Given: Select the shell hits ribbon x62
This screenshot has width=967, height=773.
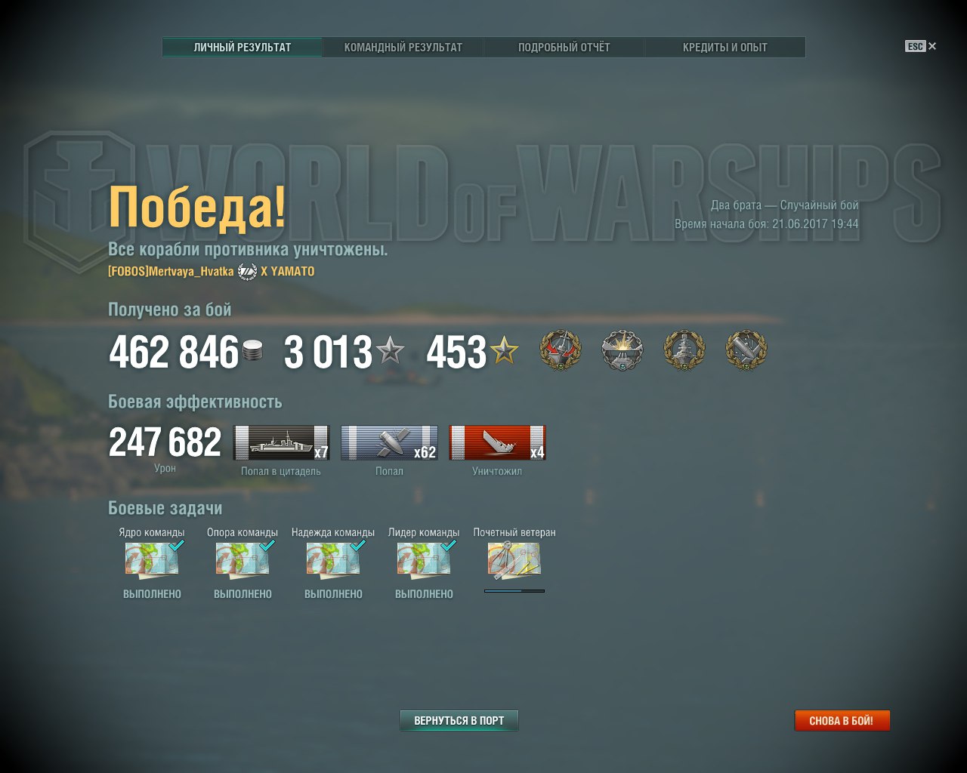Looking at the screenshot, I should tap(389, 443).
